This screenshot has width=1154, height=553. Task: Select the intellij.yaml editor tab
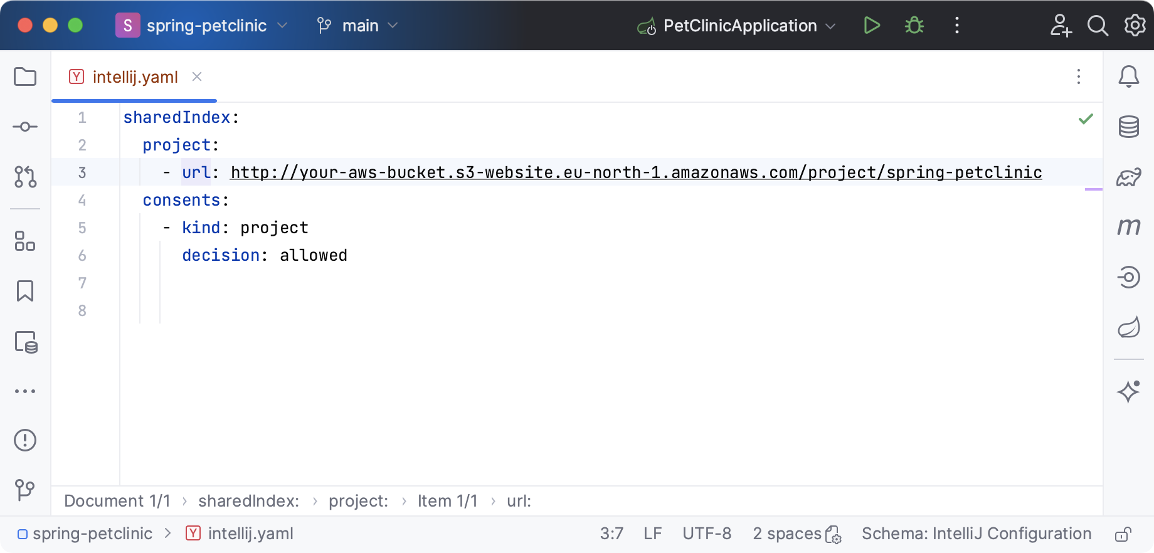pyautogui.click(x=135, y=77)
